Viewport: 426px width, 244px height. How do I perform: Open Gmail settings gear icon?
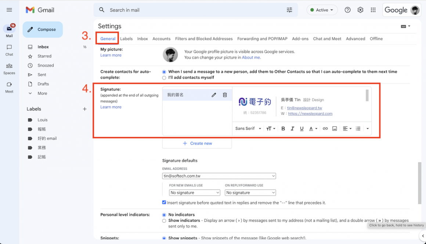point(360,10)
